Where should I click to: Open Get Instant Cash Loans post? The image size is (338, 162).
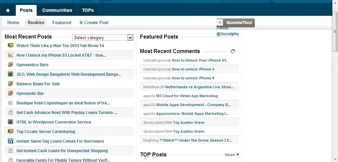(x=62, y=150)
